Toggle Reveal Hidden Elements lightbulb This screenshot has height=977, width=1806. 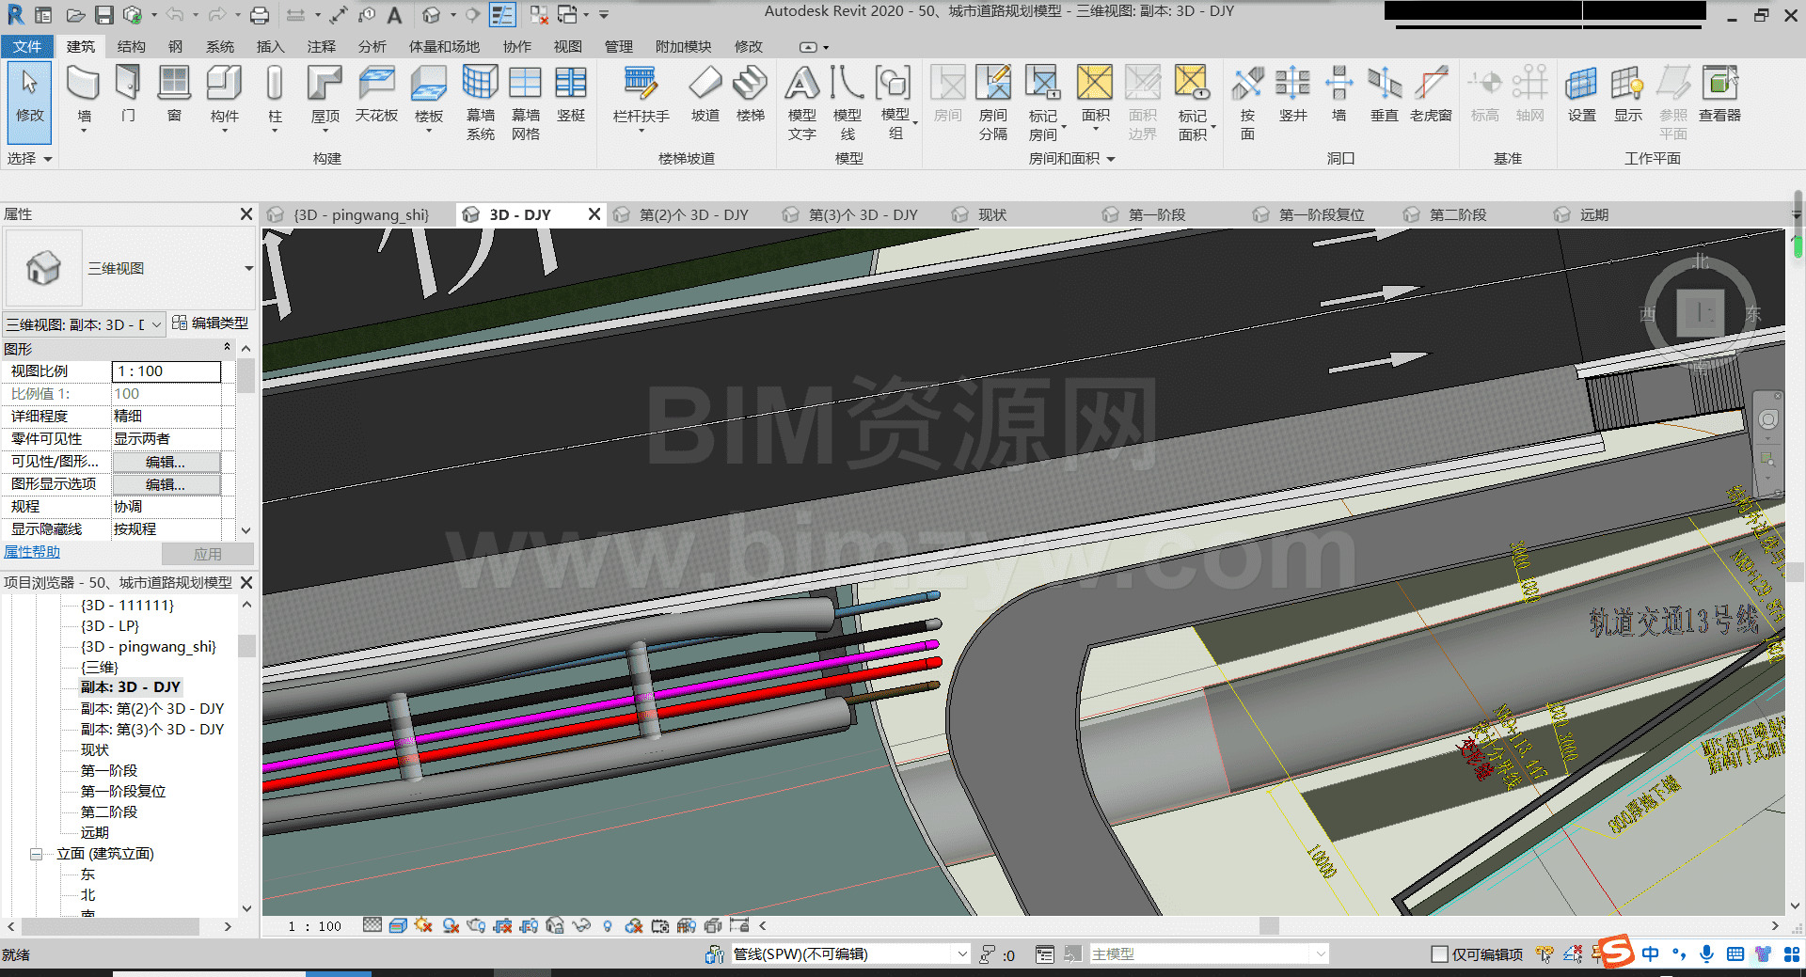pyautogui.click(x=608, y=926)
